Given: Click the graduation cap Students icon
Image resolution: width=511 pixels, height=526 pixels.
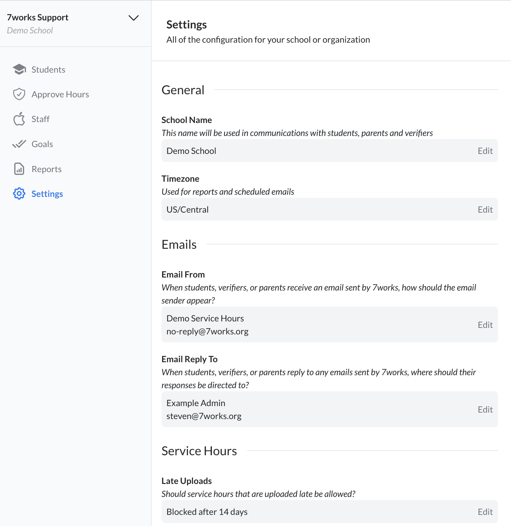Looking at the screenshot, I should (19, 70).
